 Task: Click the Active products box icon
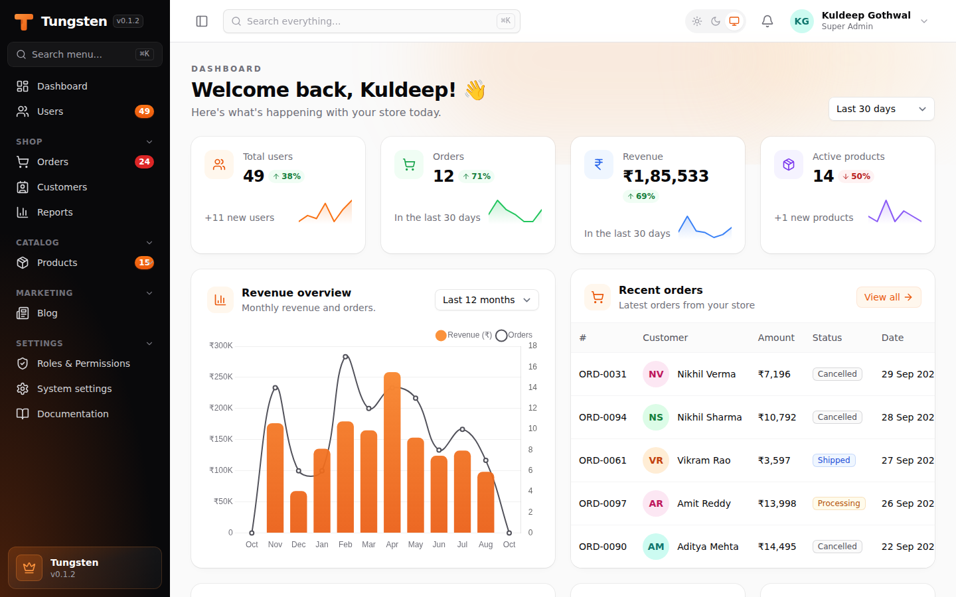pyautogui.click(x=789, y=165)
